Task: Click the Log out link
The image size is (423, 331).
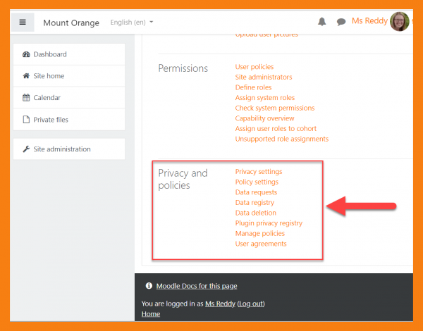Action: tap(251, 304)
